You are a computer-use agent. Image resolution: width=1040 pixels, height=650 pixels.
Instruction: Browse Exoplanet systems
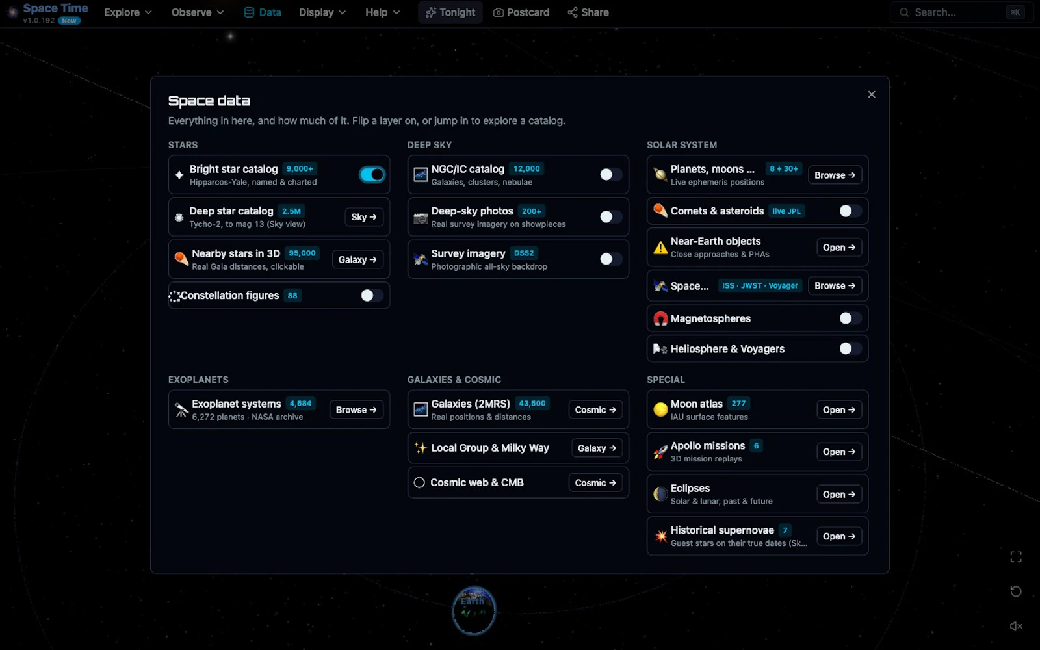click(x=356, y=409)
